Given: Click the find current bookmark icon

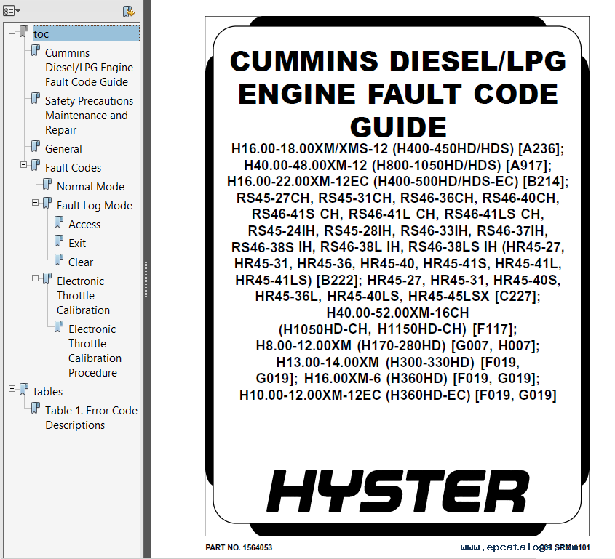Looking at the screenshot, I should click(128, 12).
